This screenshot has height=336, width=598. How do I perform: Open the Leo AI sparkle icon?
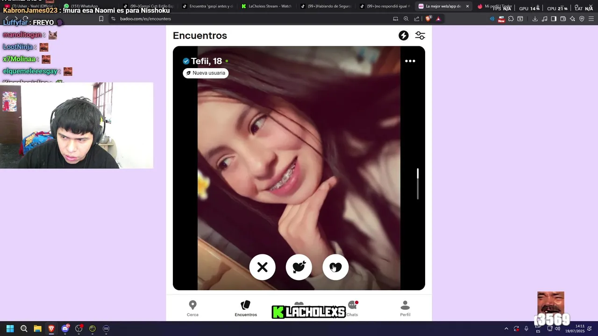click(x=572, y=19)
